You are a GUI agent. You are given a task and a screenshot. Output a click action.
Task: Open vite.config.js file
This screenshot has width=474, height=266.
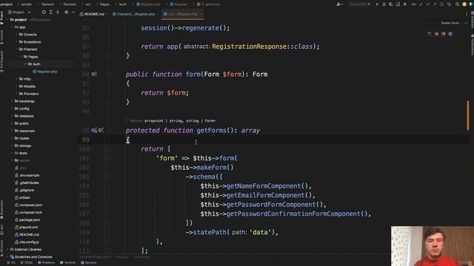pyautogui.click(x=27, y=242)
